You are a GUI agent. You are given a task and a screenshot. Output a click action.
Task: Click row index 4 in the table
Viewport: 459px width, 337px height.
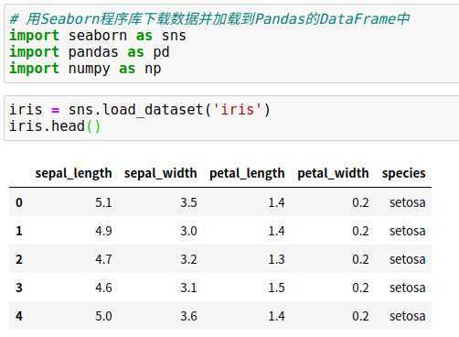[19, 316]
